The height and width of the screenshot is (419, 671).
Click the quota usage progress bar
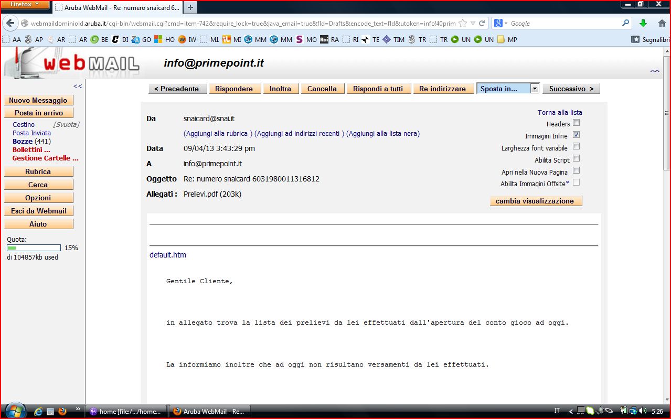pyautogui.click(x=34, y=248)
